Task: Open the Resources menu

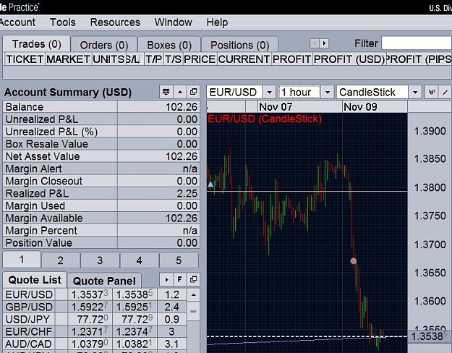Action: 115,22
